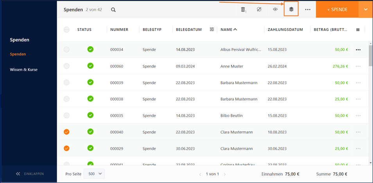This screenshot has height=183, width=373.
Task: Sort by the BELEGTYP column header
Action: pyautogui.click(x=152, y=30)
